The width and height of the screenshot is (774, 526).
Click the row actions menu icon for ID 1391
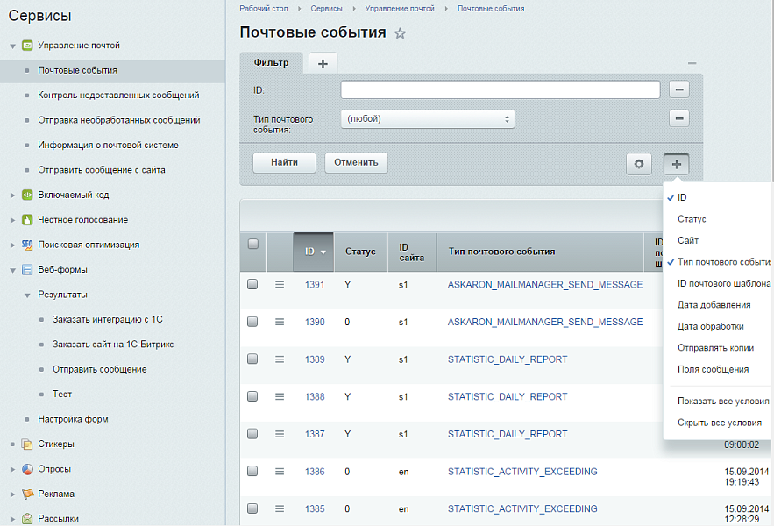(x=280, y=285)
